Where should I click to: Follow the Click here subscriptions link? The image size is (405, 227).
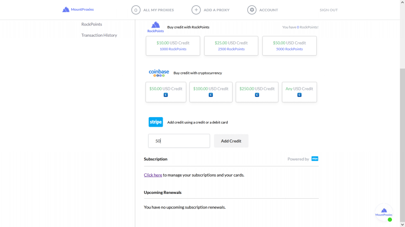click(153, 175)
